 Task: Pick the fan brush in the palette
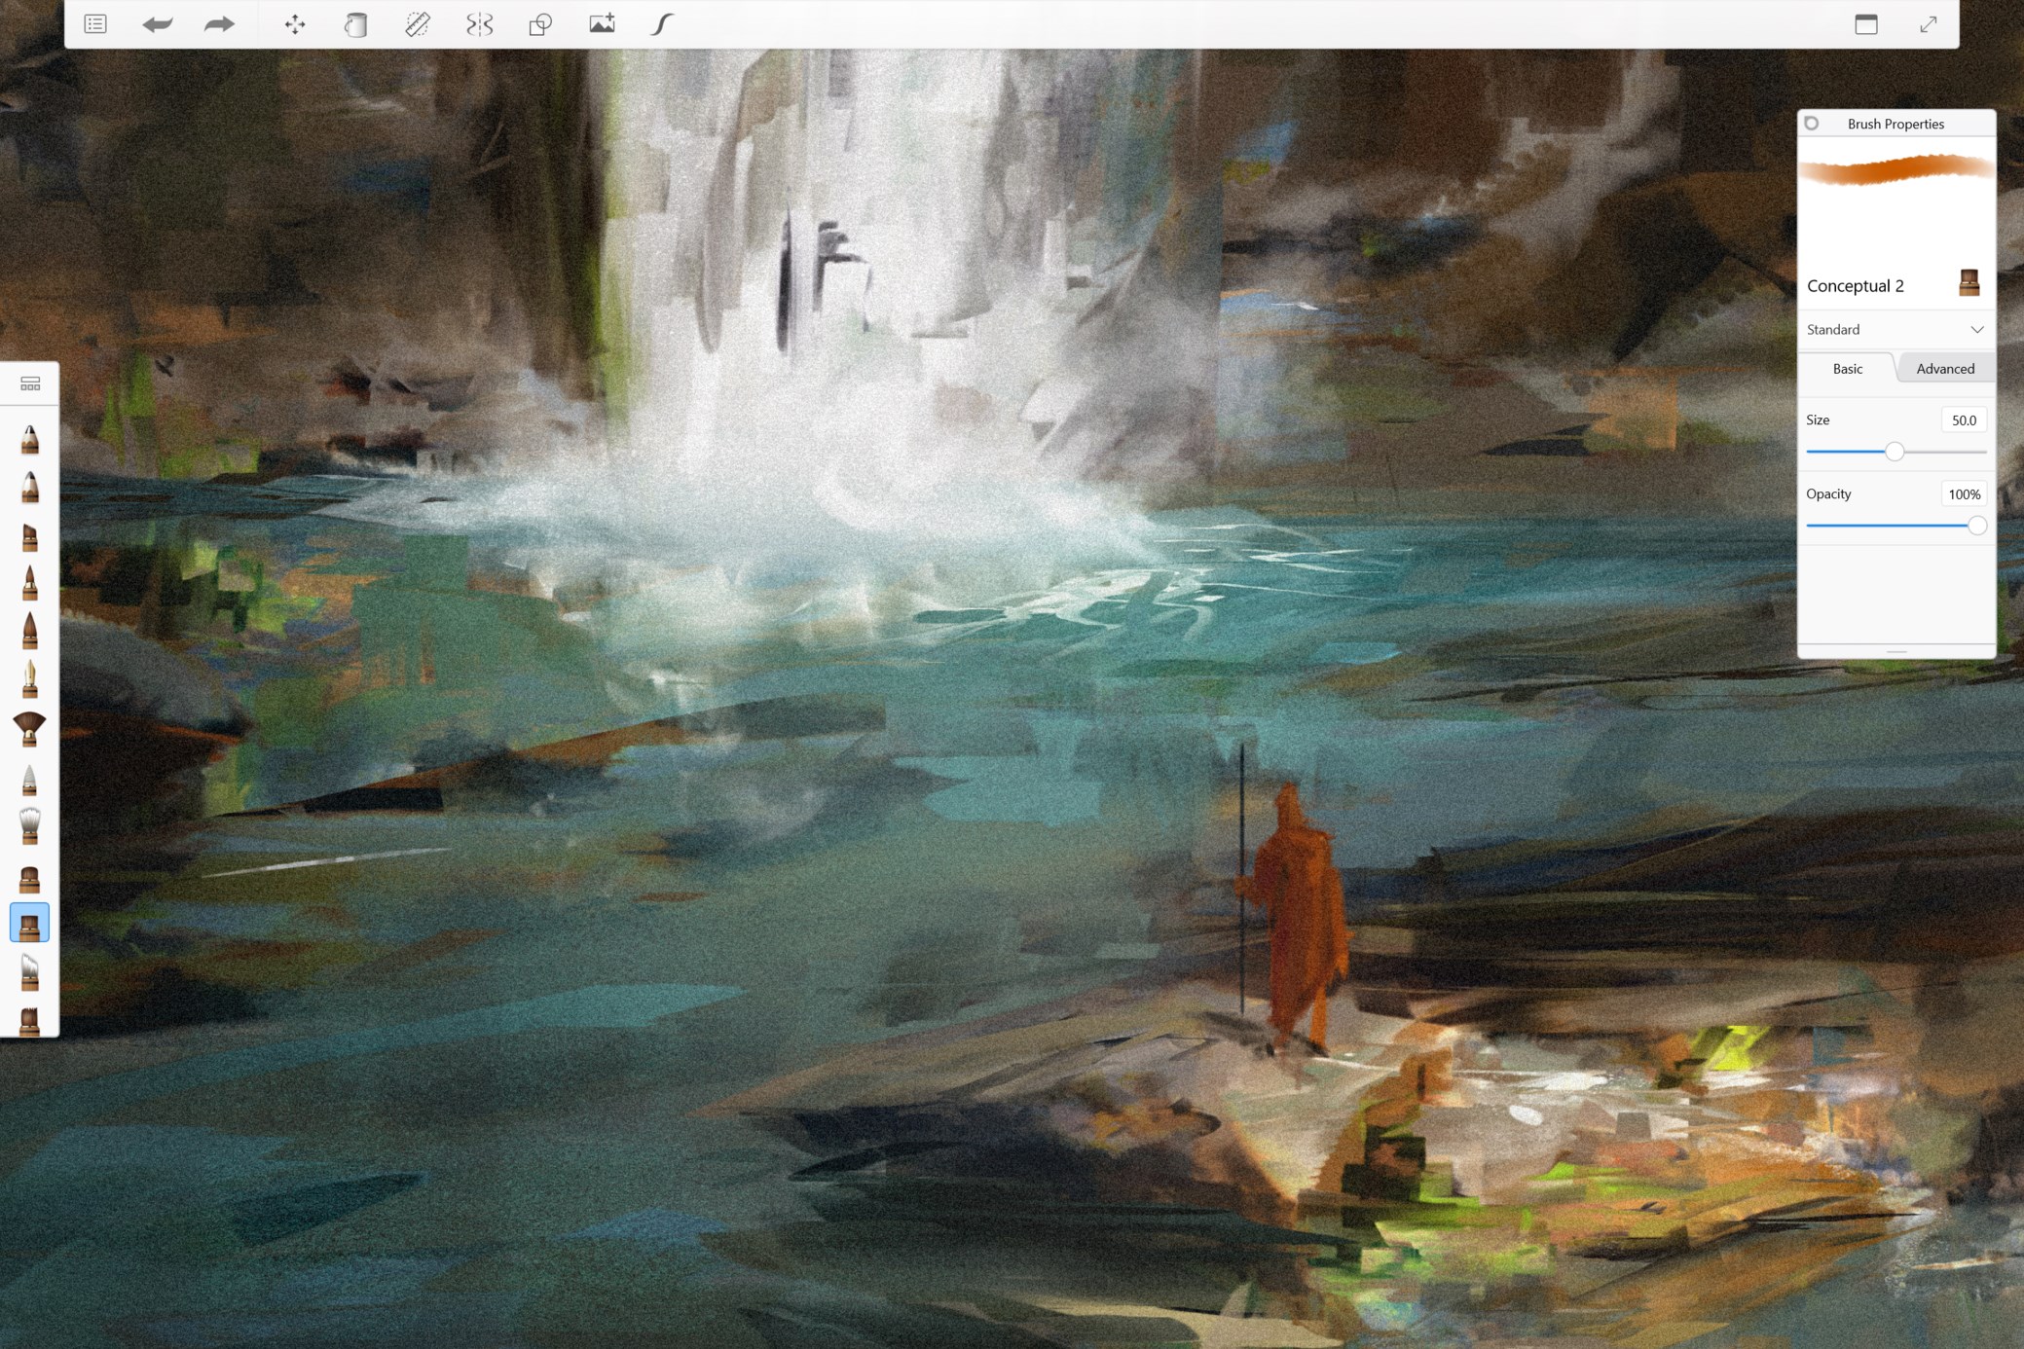[x=29, y=727]
